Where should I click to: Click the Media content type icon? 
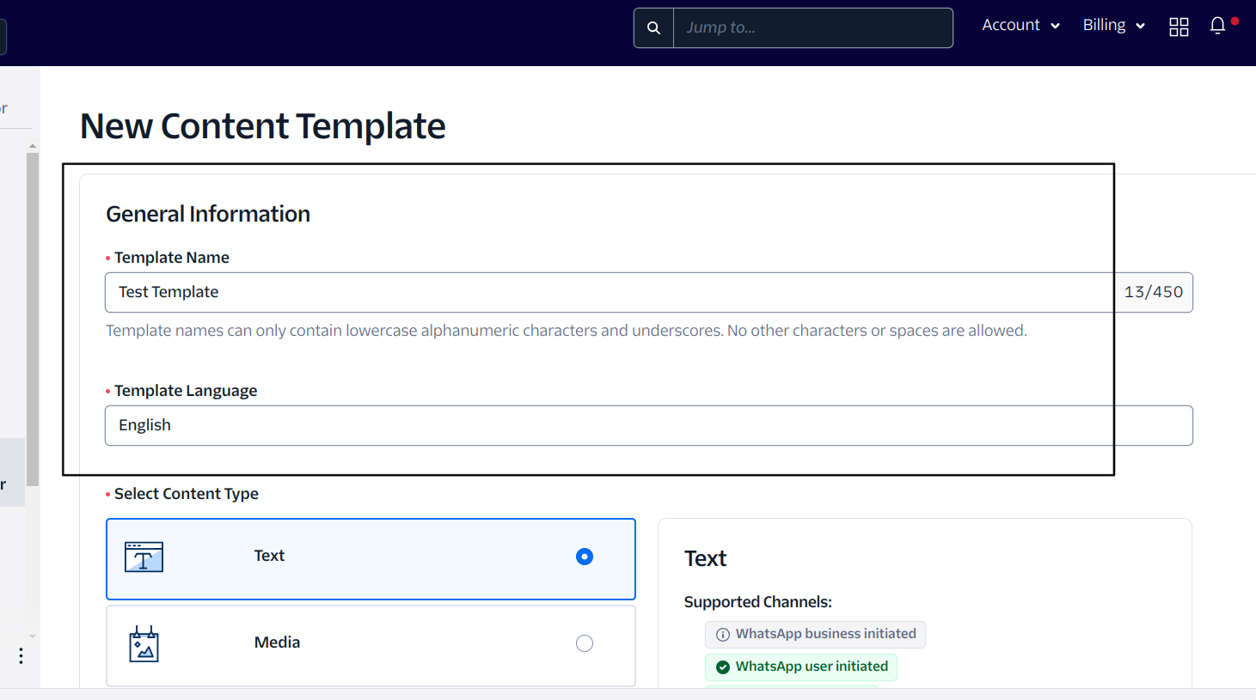click(144, 644)
